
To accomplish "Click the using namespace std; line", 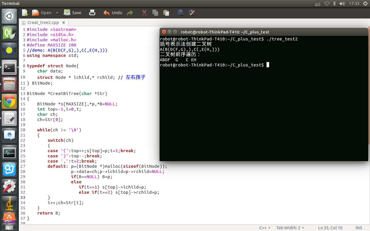I will [53, 55].
